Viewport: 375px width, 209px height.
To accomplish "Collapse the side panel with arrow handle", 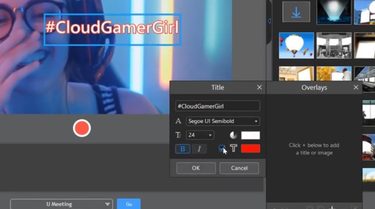I will pyautogui.click(x=269, y=21).
